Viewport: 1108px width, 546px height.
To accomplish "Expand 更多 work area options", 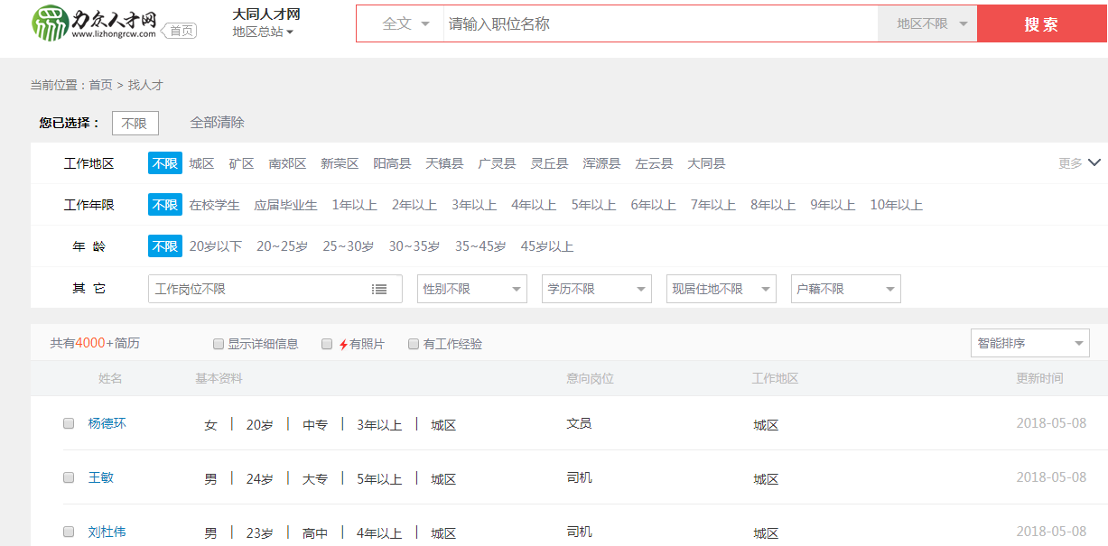I will pos(1079,163).
